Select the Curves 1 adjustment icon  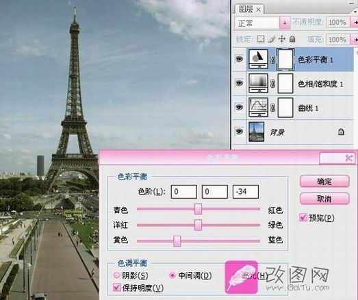point(258,107)
